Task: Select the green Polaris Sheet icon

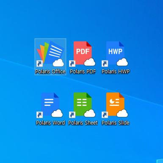Action: pos(83,105)
